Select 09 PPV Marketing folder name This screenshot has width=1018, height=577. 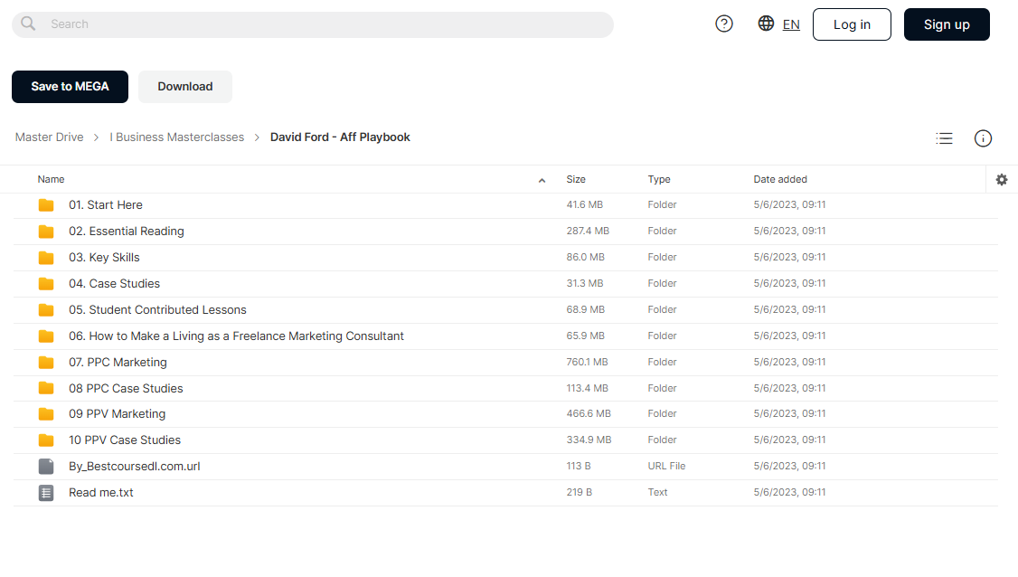pos(118,414)
